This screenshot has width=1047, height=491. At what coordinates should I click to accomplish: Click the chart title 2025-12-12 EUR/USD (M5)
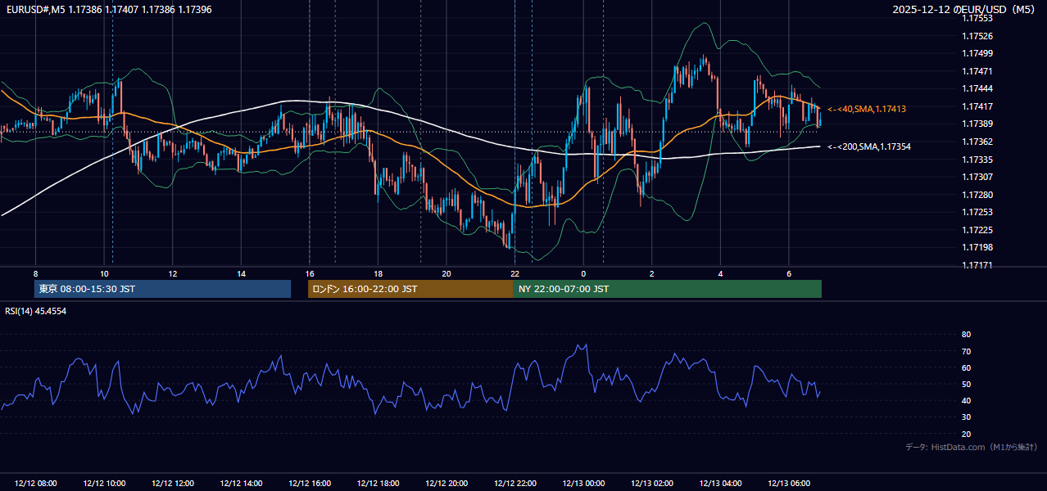pos(965,9)
